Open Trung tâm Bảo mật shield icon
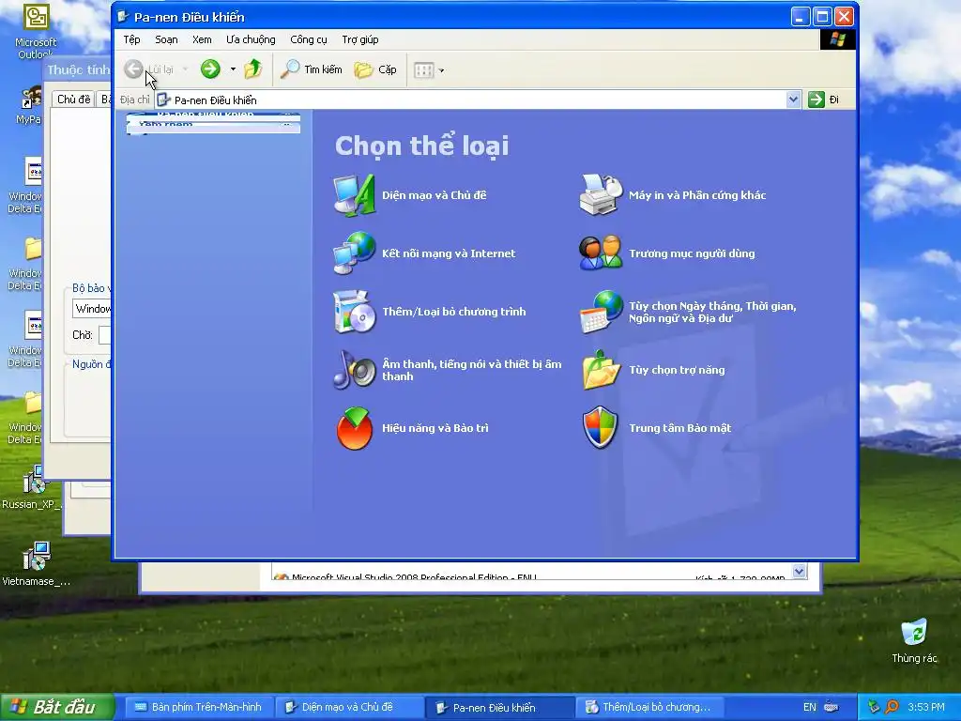 (601, 428)
